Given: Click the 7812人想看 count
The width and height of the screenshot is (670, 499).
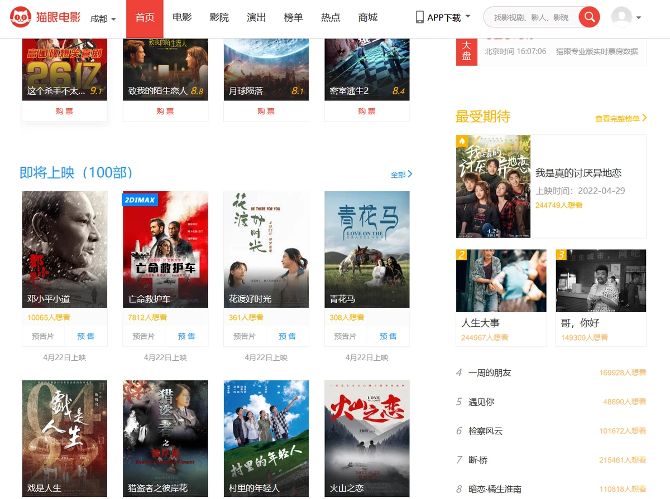Looking at the screenshot, I should click(148, 317).
